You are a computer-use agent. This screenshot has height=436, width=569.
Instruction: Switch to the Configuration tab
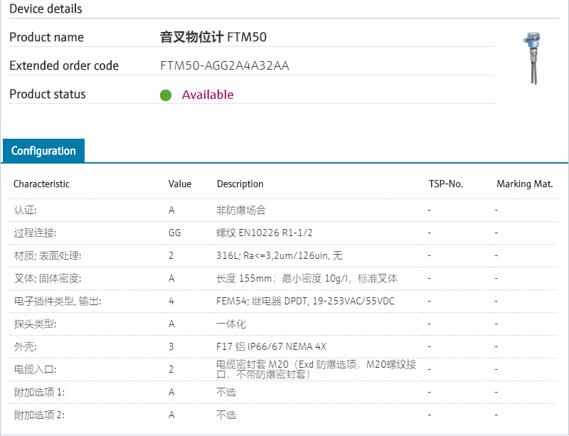pyautogui.click(x=44, y=151)
